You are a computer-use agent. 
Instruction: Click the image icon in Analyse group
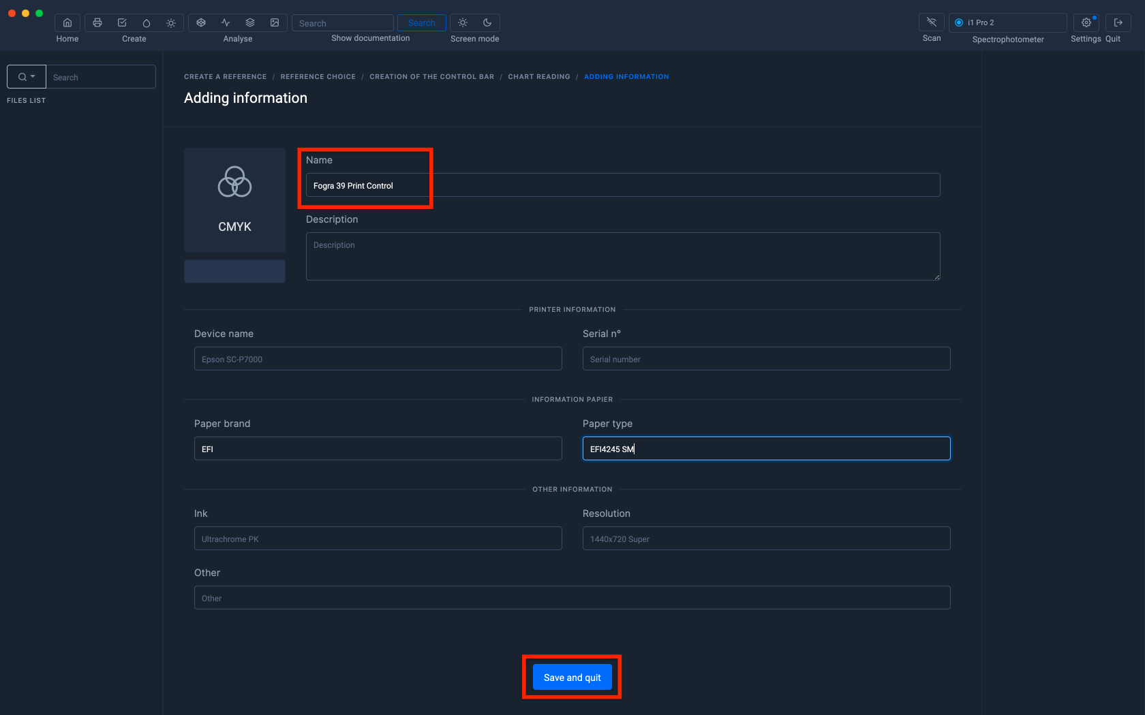tap(275, 22)
